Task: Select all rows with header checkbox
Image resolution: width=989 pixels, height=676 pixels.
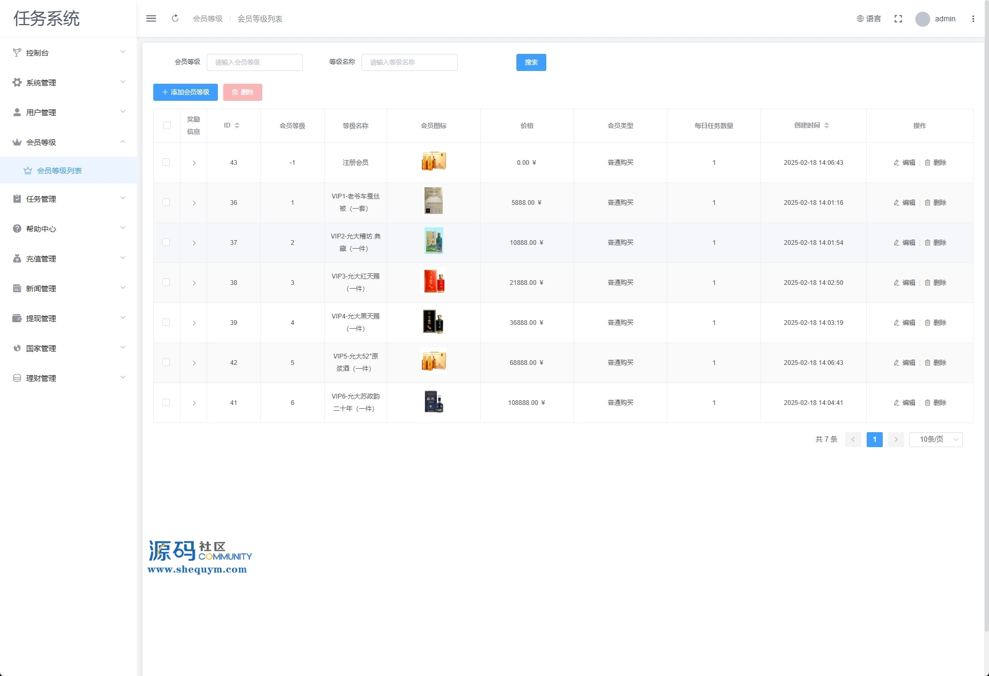Action: 167,125
